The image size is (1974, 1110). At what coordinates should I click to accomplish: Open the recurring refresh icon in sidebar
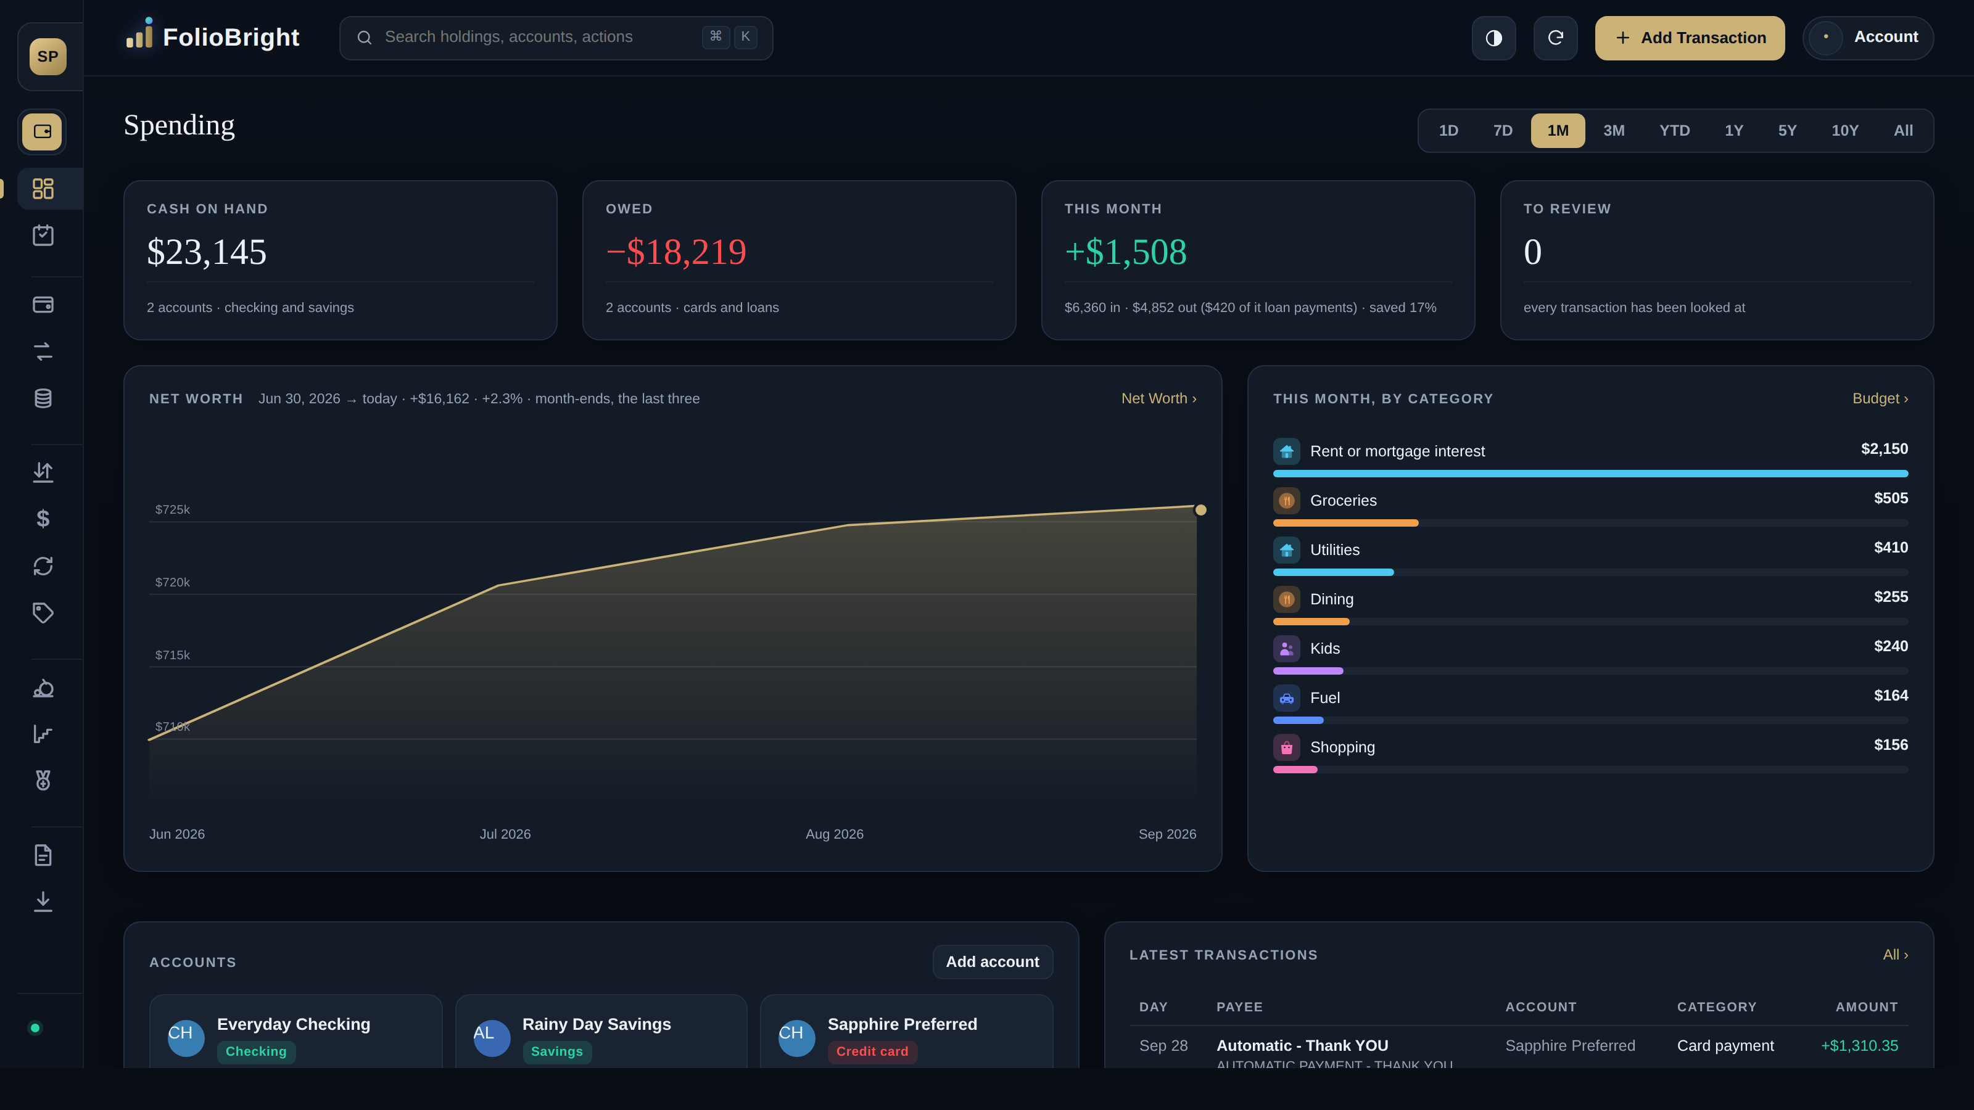(x=43, y=566)
